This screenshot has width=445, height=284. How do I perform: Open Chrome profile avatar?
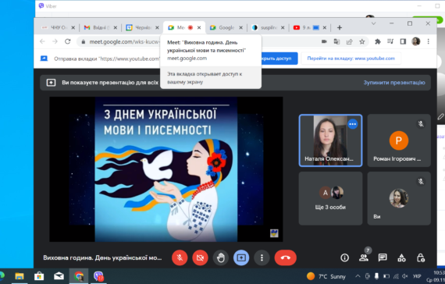[x=416, y=41]
